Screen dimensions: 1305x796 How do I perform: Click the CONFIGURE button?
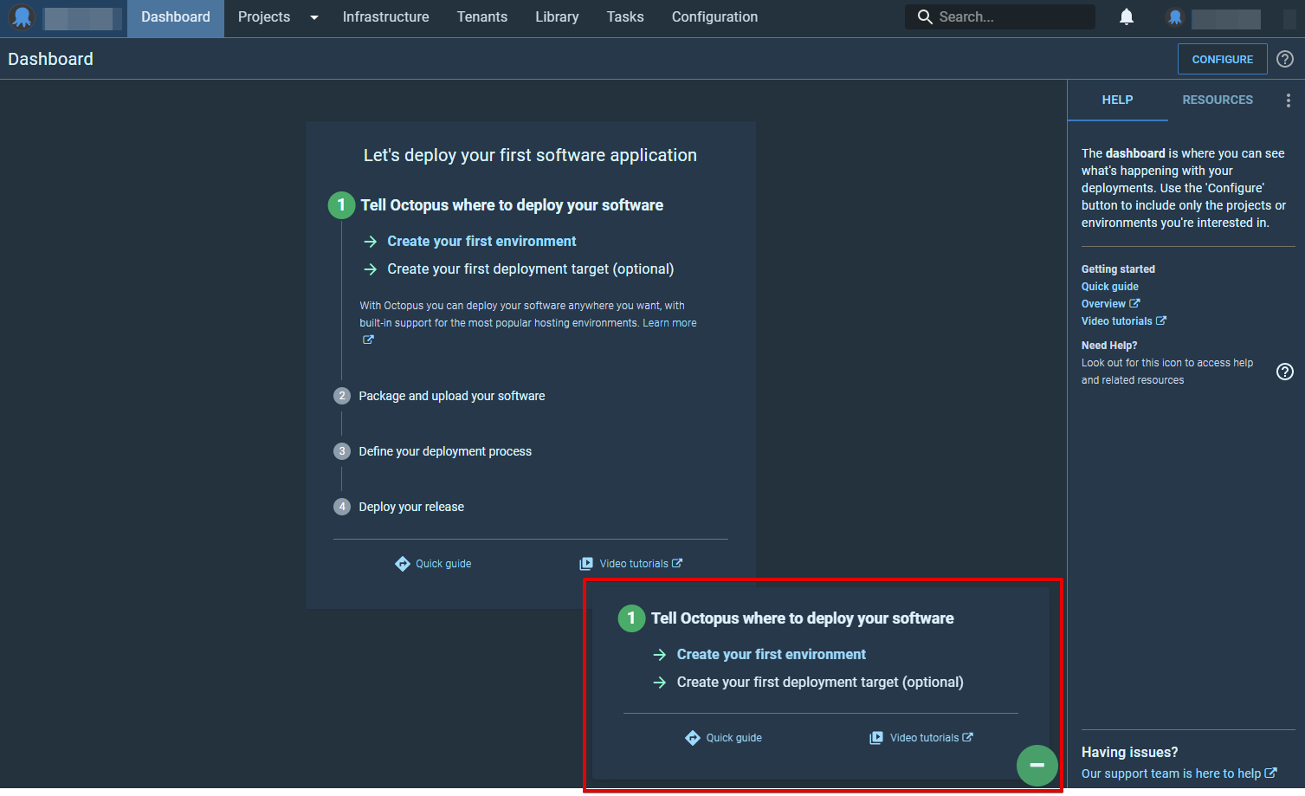coord(1222,59)
